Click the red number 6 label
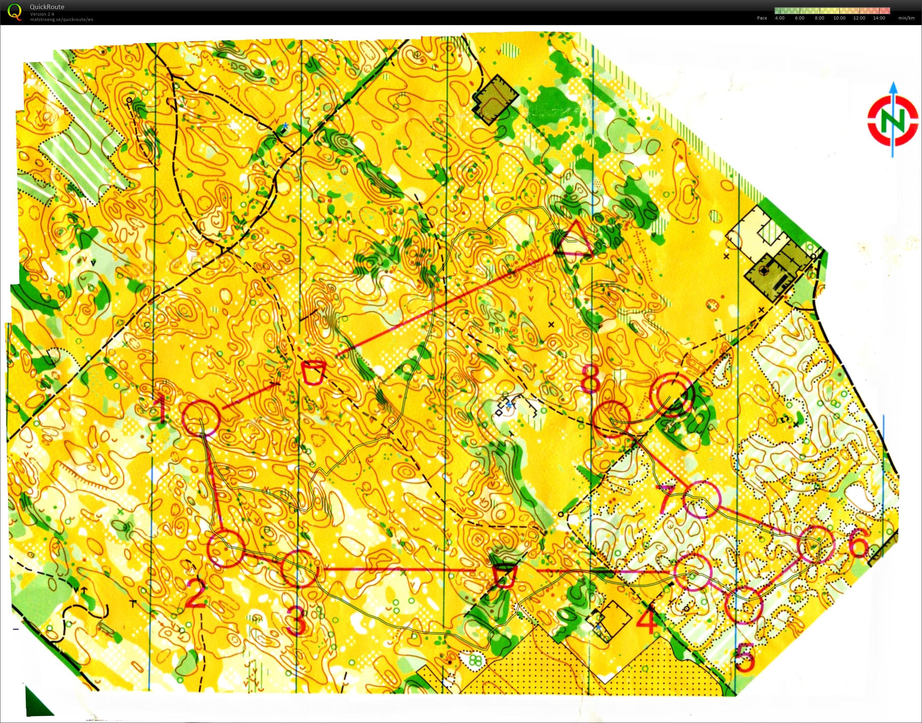 point(859,544)
